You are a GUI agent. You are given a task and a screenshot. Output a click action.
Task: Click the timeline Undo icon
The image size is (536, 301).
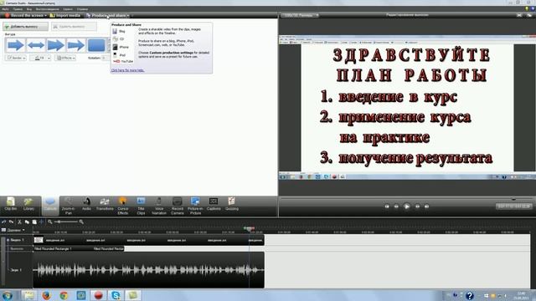3,222
